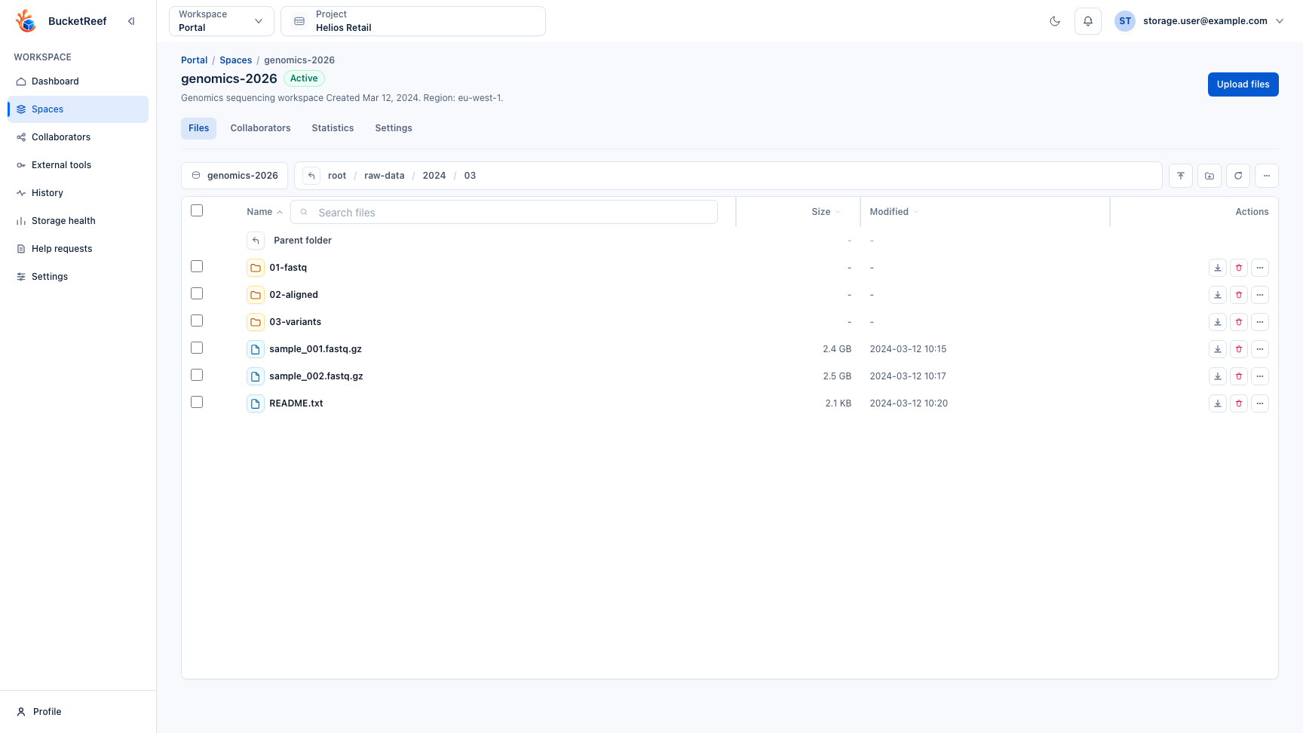Select the sample_001.fastq.gz checkbox

pyautogui.click(x=197, y=348)
